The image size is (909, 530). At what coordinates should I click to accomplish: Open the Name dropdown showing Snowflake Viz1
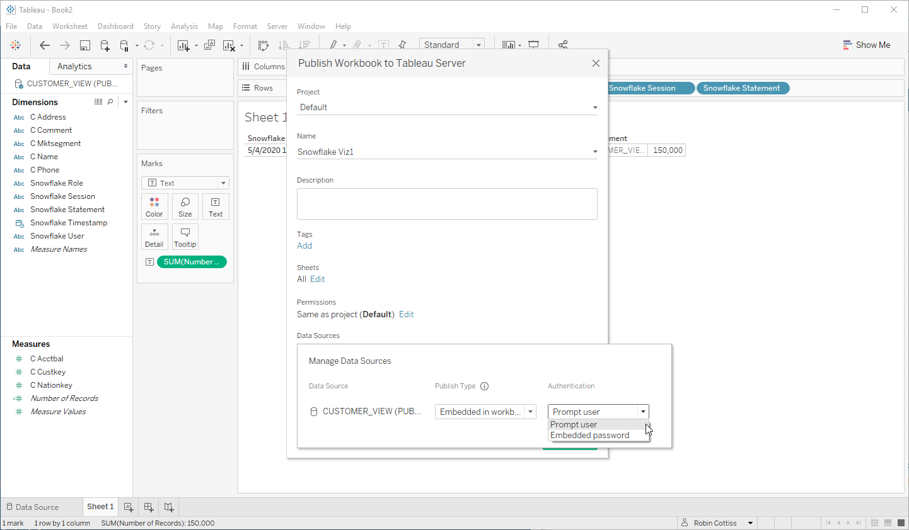447,152
